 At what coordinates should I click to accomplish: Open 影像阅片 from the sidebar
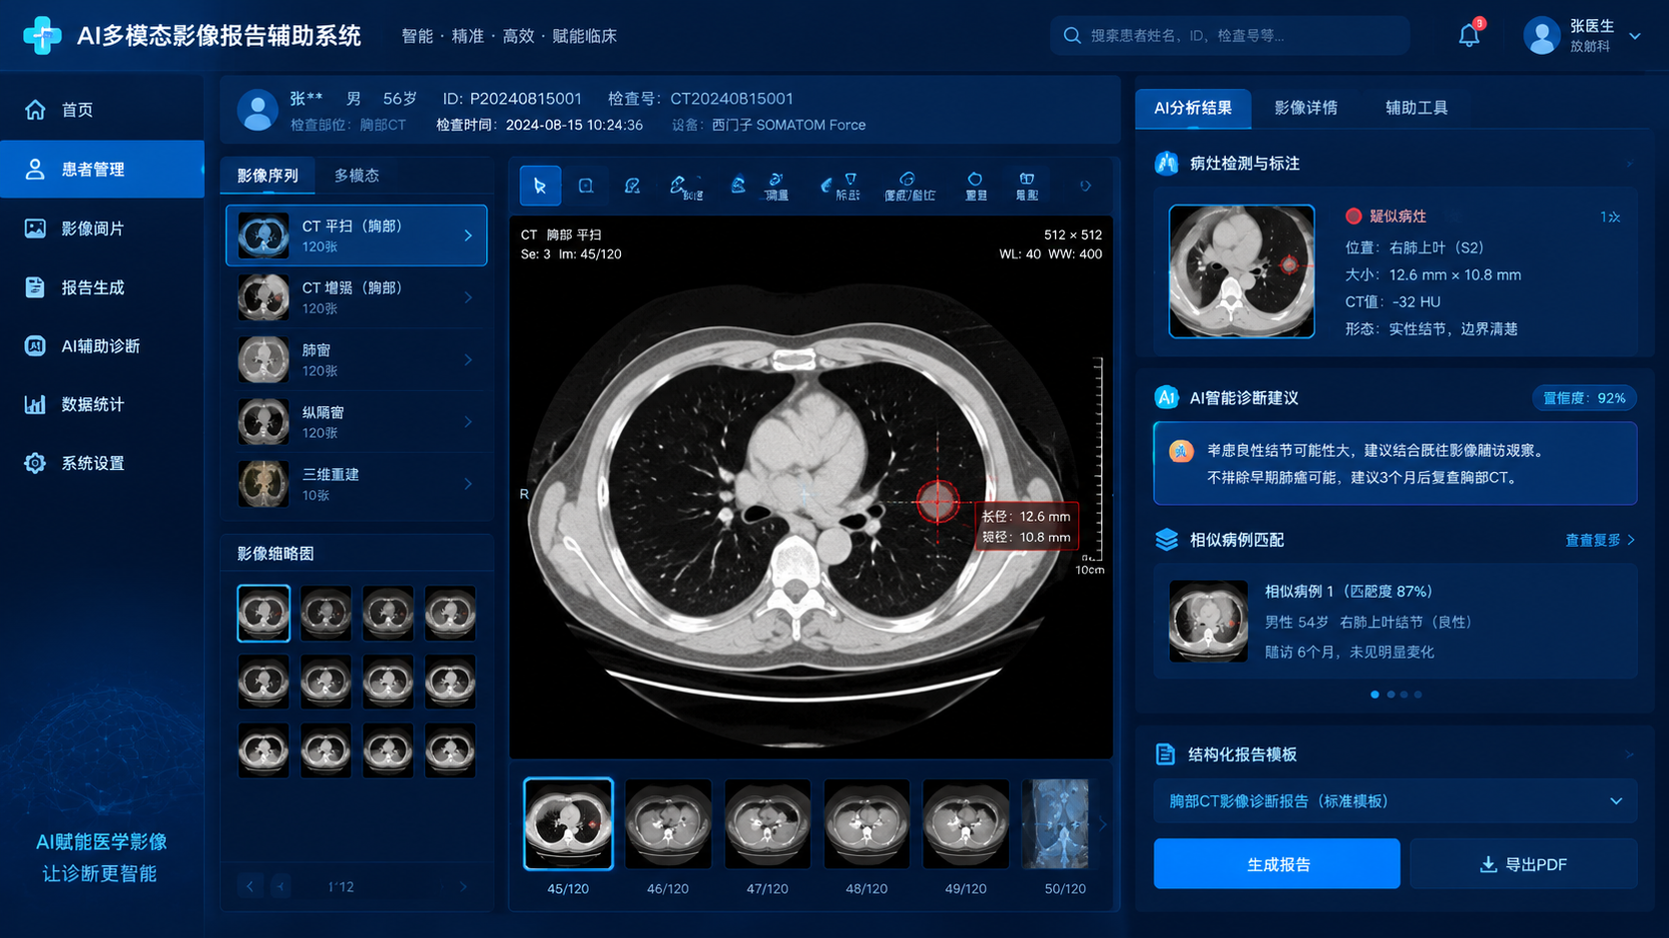pyautogui.click(x=102, y=229)
